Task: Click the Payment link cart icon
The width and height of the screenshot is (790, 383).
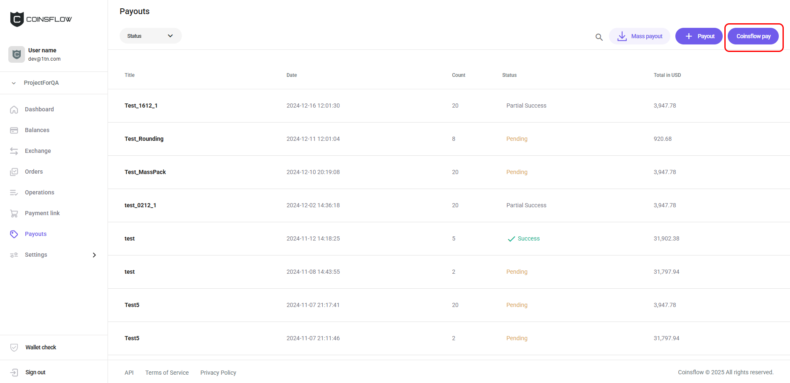Action: click(x=14, y=213)
